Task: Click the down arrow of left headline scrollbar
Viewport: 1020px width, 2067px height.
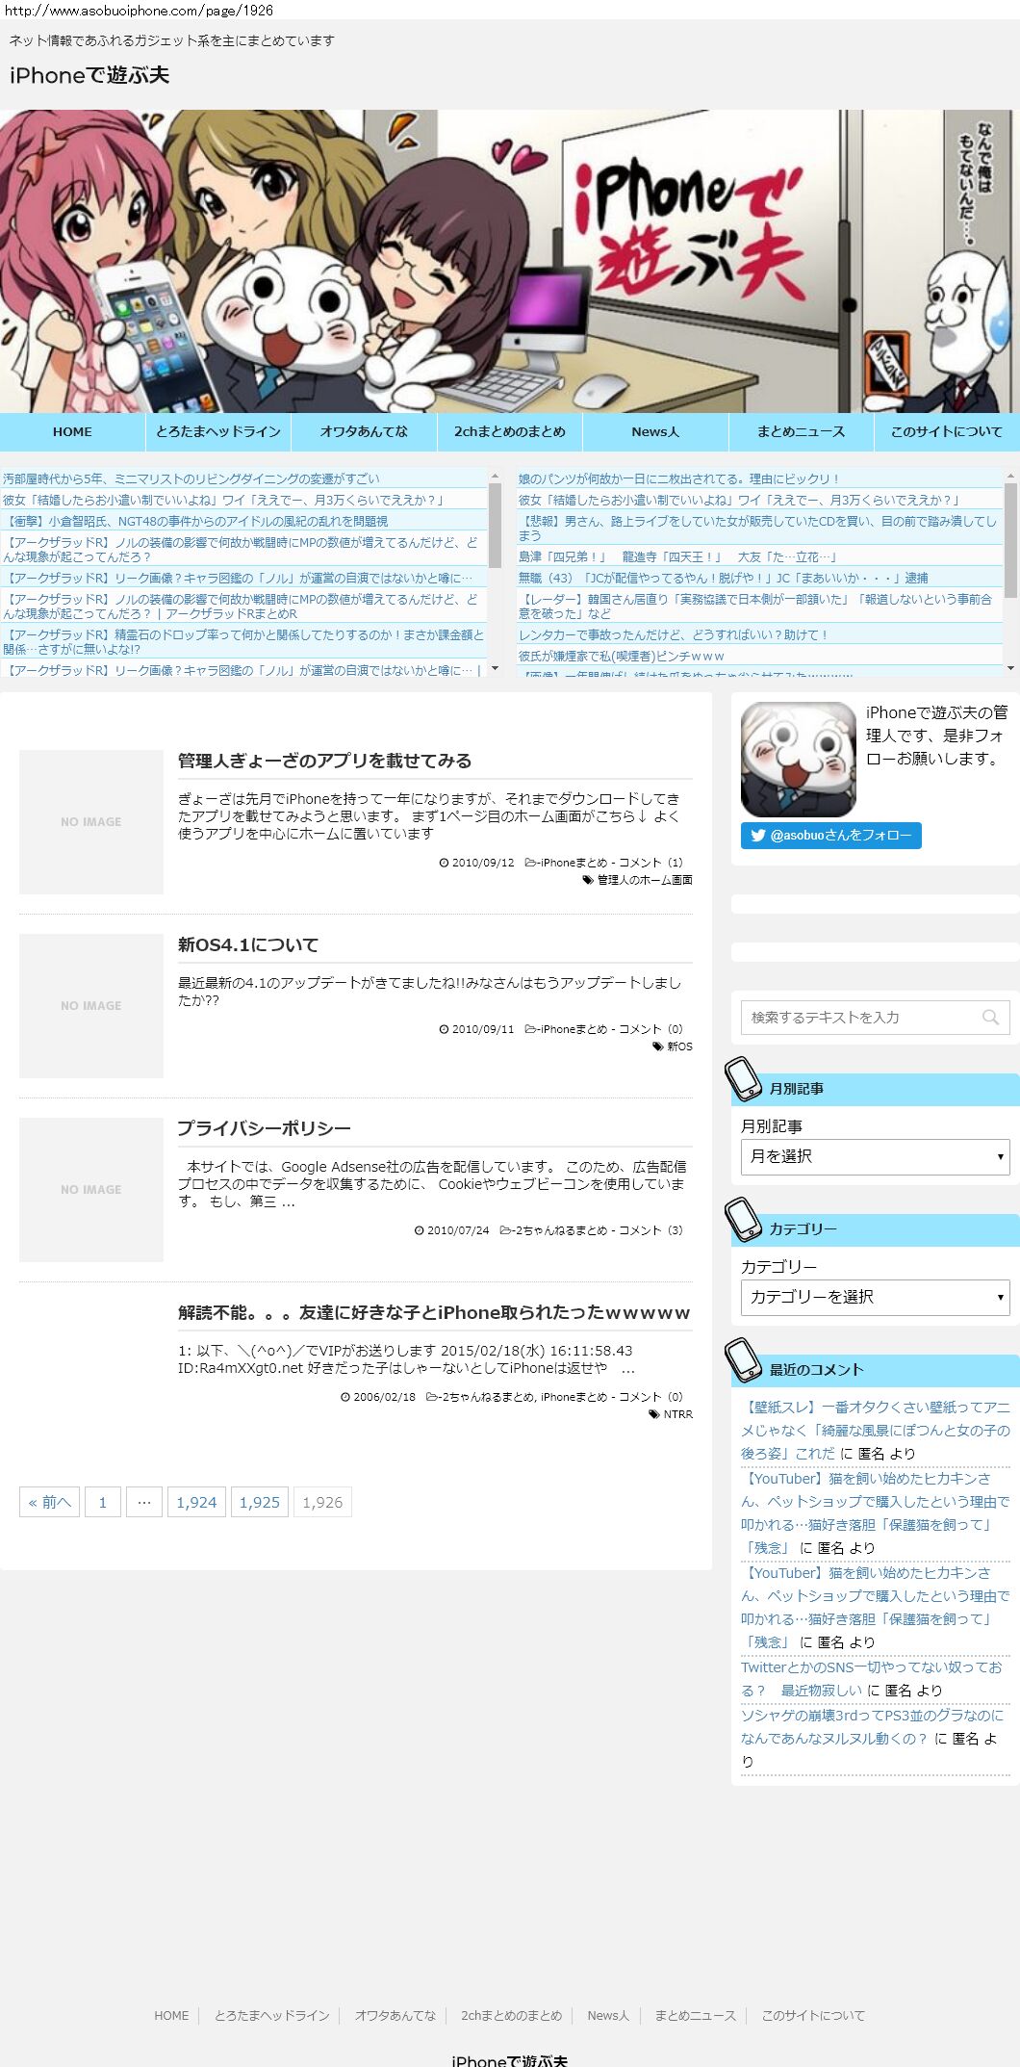Action: click(x=495, y=668)
